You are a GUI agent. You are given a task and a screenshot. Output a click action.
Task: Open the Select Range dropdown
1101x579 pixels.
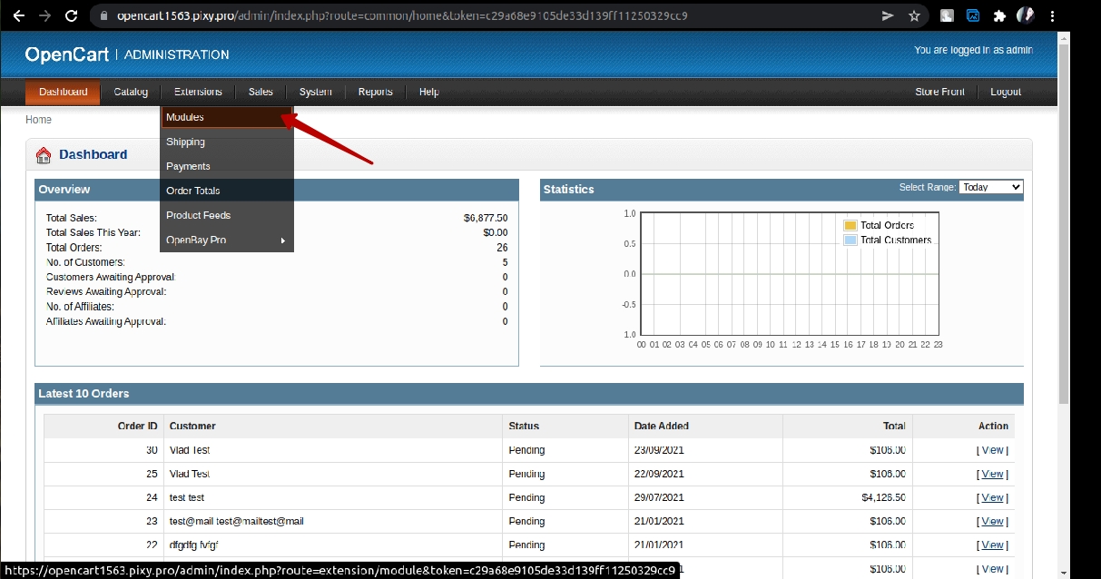(990, 187)
